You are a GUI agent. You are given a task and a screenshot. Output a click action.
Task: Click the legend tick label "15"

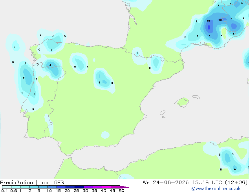(x=58, y=190)
